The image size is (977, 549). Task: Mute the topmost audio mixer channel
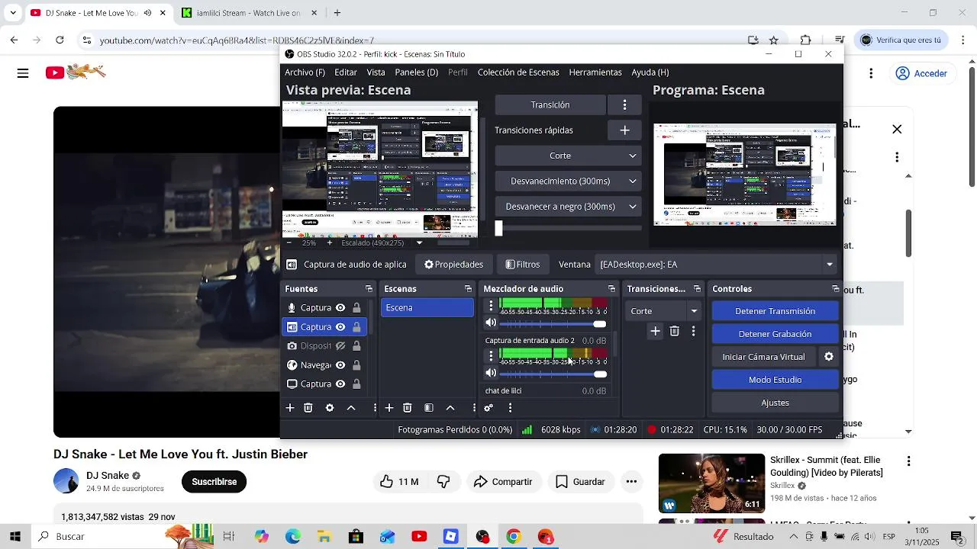coord(491,323)
